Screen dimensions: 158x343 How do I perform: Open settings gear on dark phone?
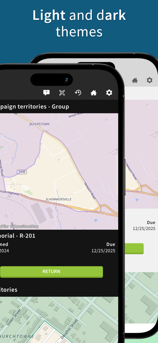click(x=109, y=92)
